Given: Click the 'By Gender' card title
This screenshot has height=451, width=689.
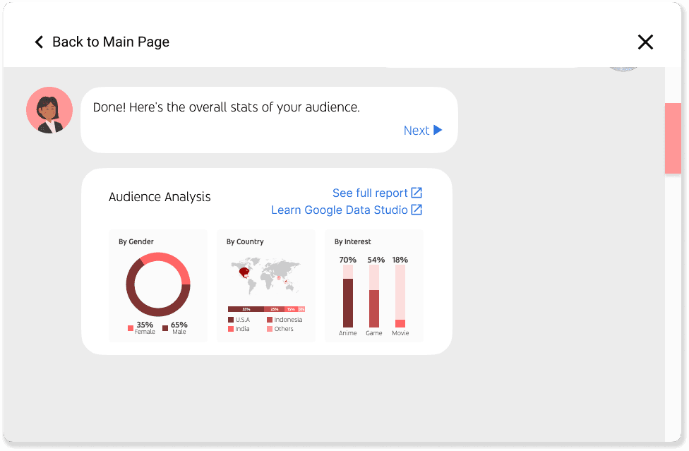Looking at the screenshot, I should (x=136, y=241).
